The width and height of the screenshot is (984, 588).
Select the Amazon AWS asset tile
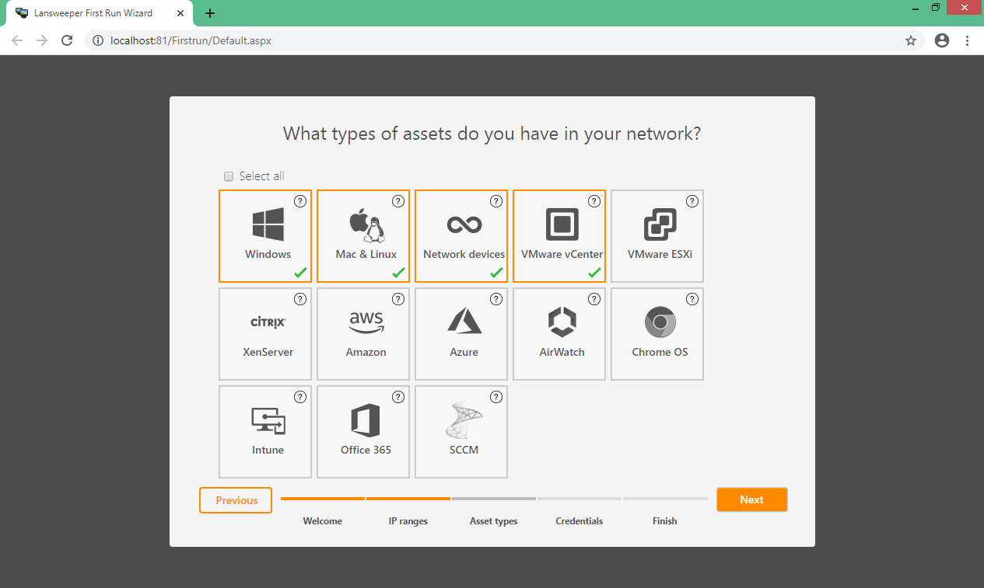click(x=363, y=334)
